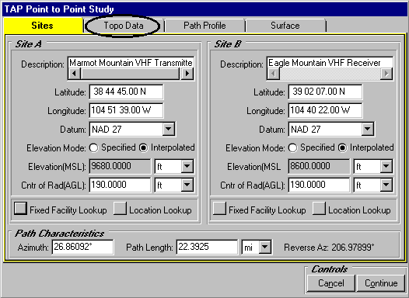Click the Site B Longitude field

click(x=325, y=110)
